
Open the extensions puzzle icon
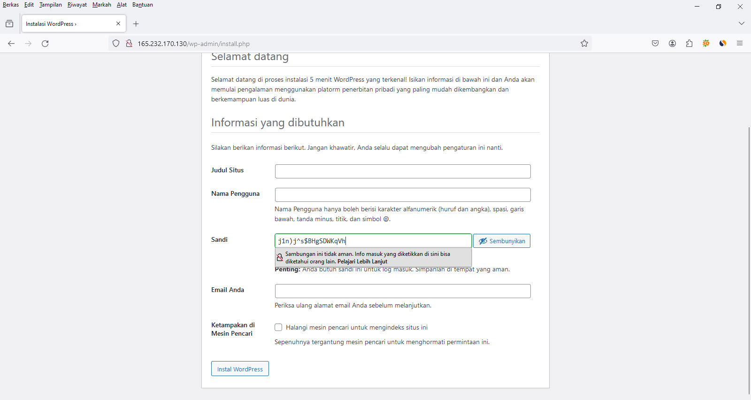coord(689,44)
